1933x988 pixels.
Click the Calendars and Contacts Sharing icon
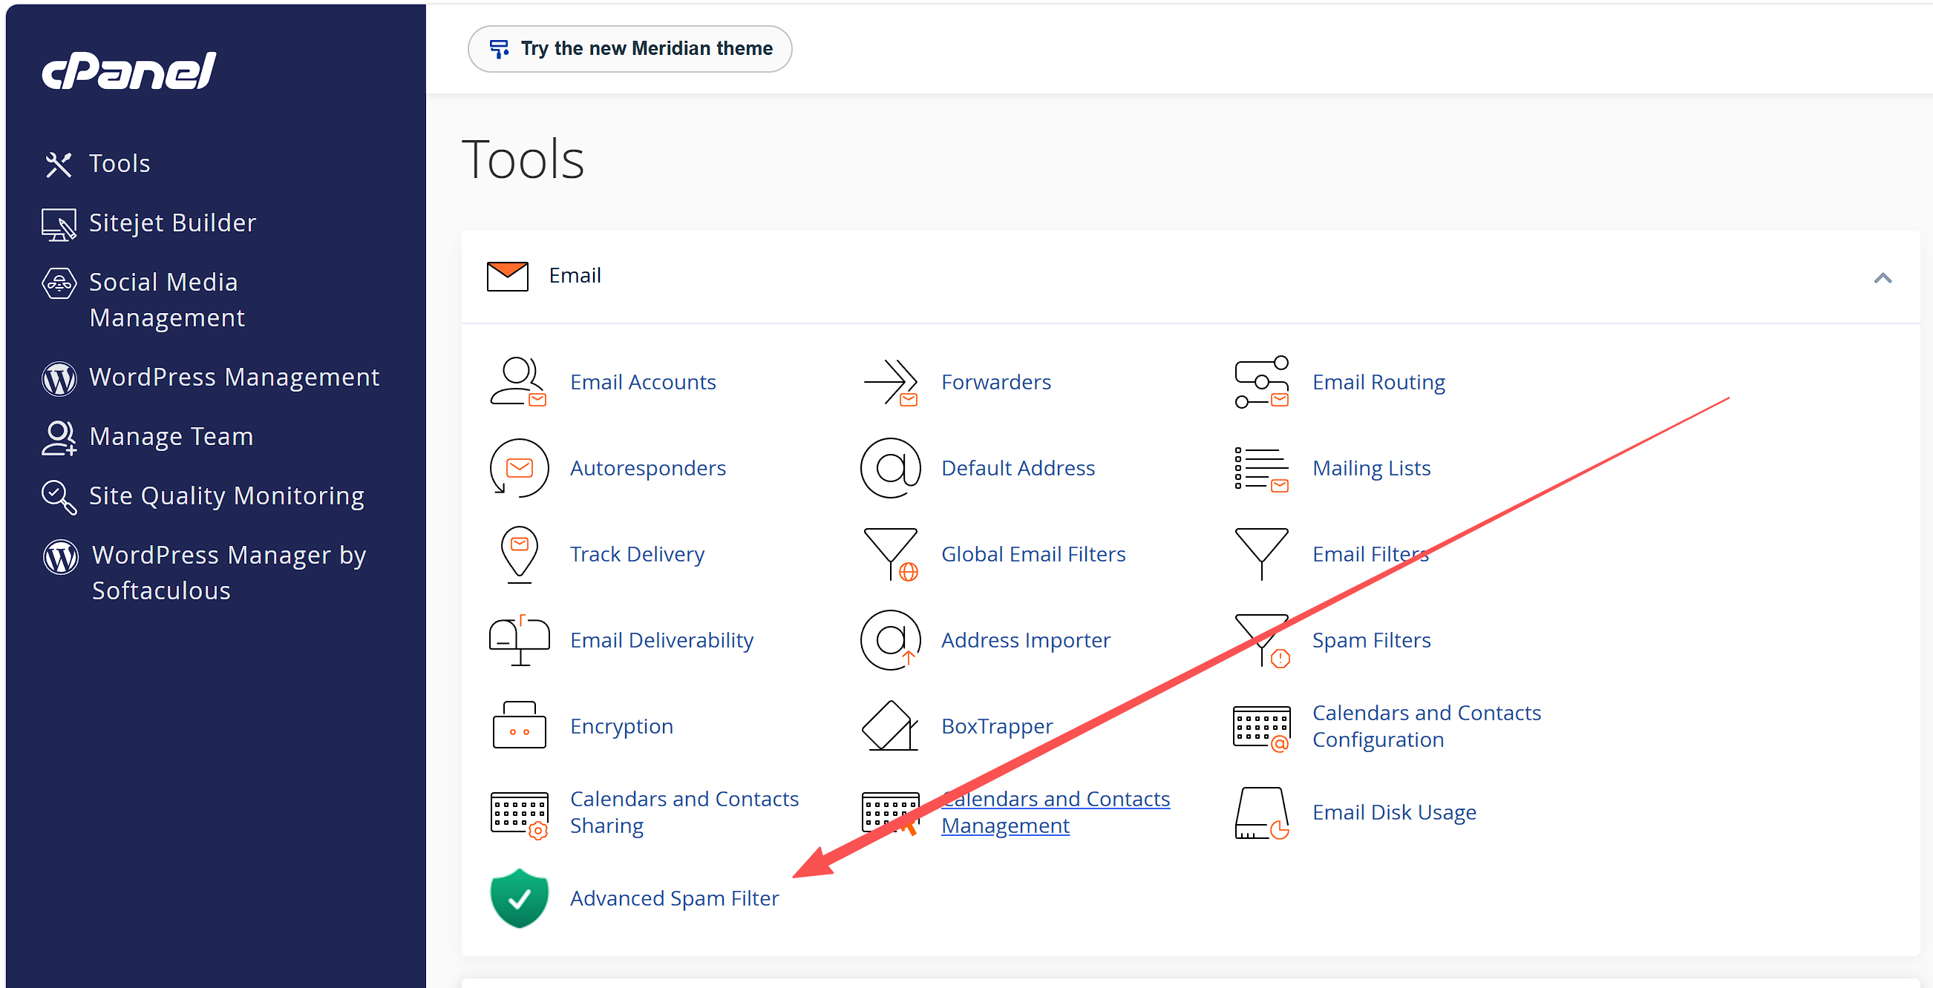point(520,816)
